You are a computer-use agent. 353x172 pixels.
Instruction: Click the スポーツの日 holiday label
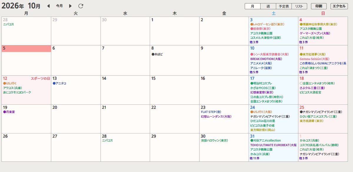[x=40, y=79]
